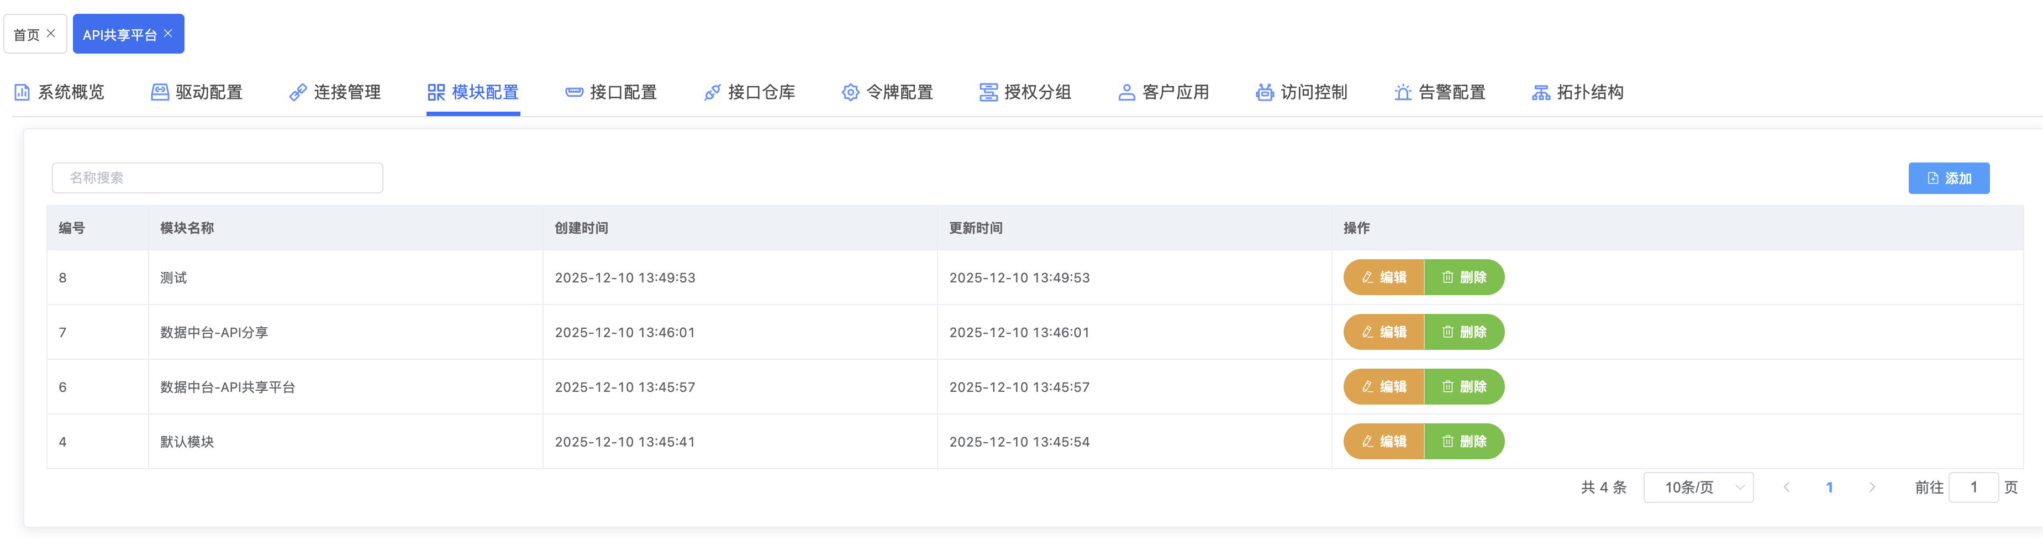Delete the 默认模块 row
The height and width of the screenshot is (556, 2043).
click(x=1464, y=442)
